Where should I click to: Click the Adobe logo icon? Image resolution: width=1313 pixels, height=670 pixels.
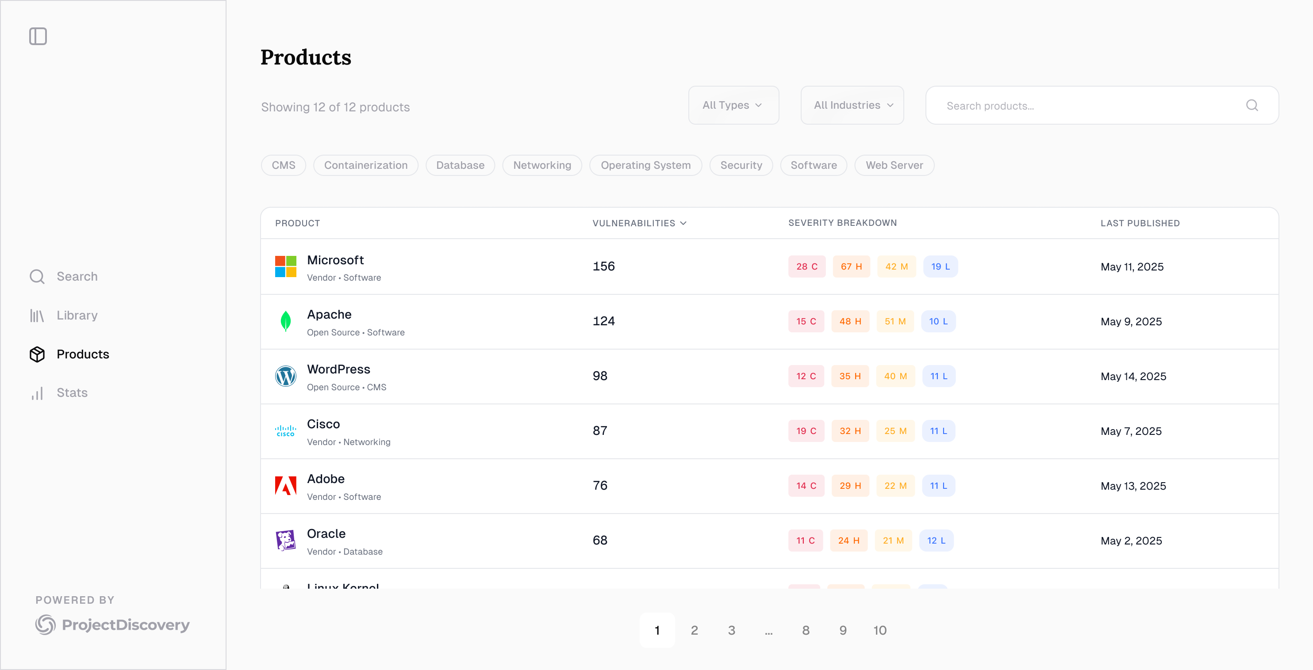[285, 486]
